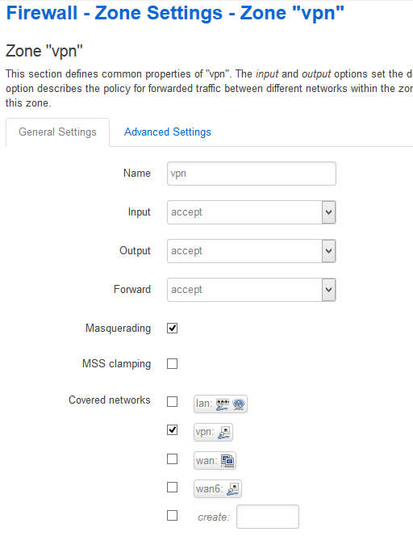The width and height of the screenshot is (413, 536).
Task: Uncheck the Masquerading checkbox
Action: tap(172, 329)
